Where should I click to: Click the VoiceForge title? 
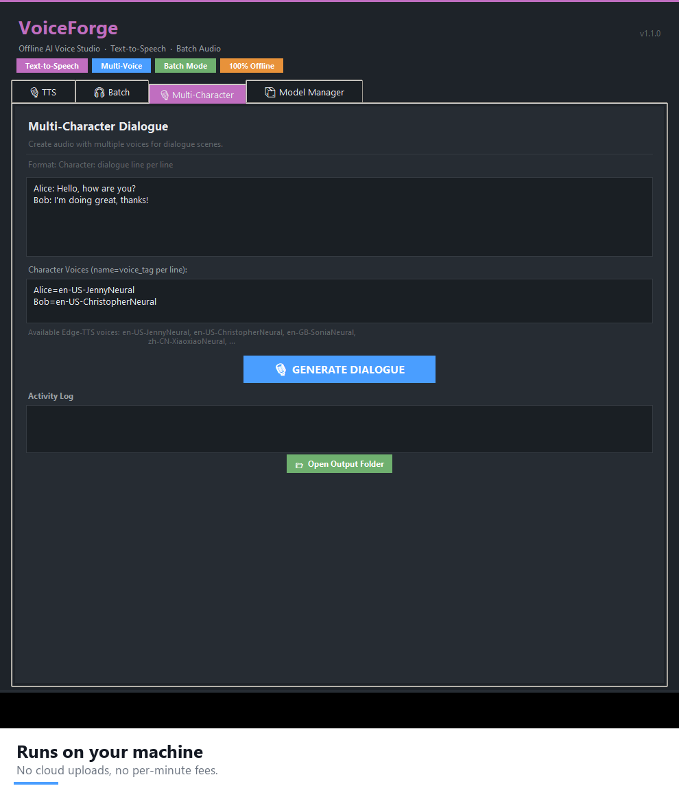pyautogui.click(x=68, y=28)
